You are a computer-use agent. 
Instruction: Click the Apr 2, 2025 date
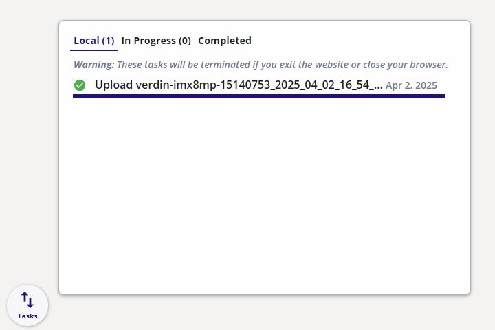pyautogui.click(x=411, y=86)
